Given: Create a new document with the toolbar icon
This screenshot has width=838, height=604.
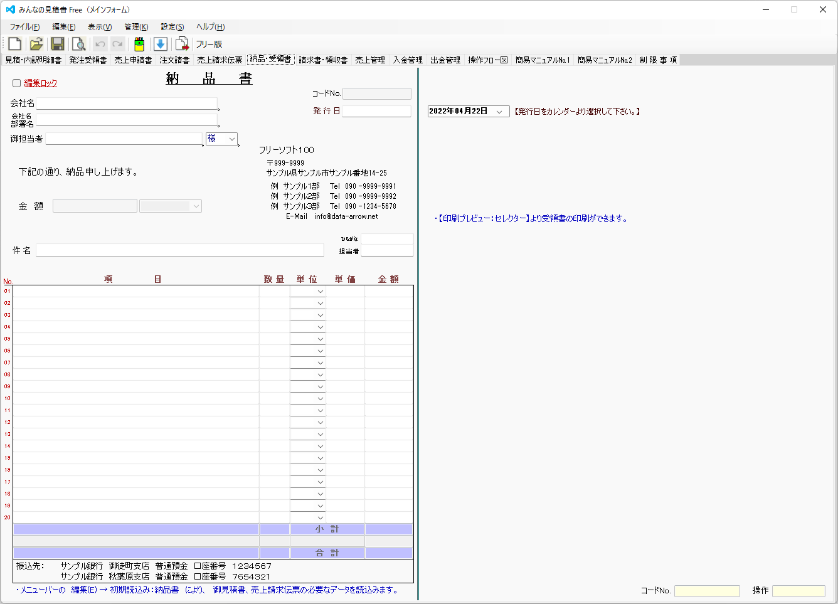Looking at the screenshot, I should click(14, 43).
